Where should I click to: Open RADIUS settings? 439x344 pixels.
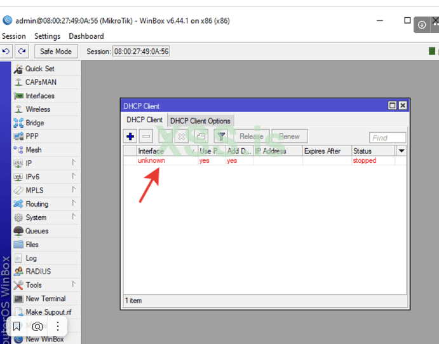tap(46, 272)
